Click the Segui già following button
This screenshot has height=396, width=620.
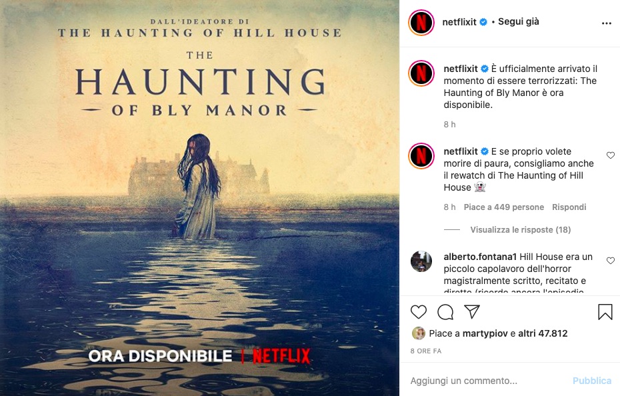point(519,21)
